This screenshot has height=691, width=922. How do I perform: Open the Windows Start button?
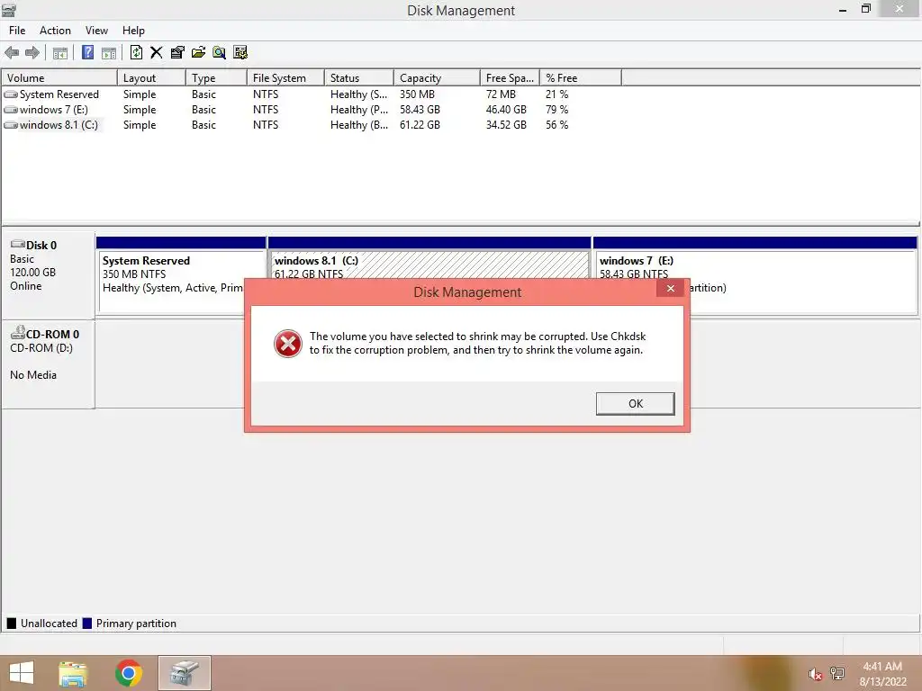coord(22,673)
